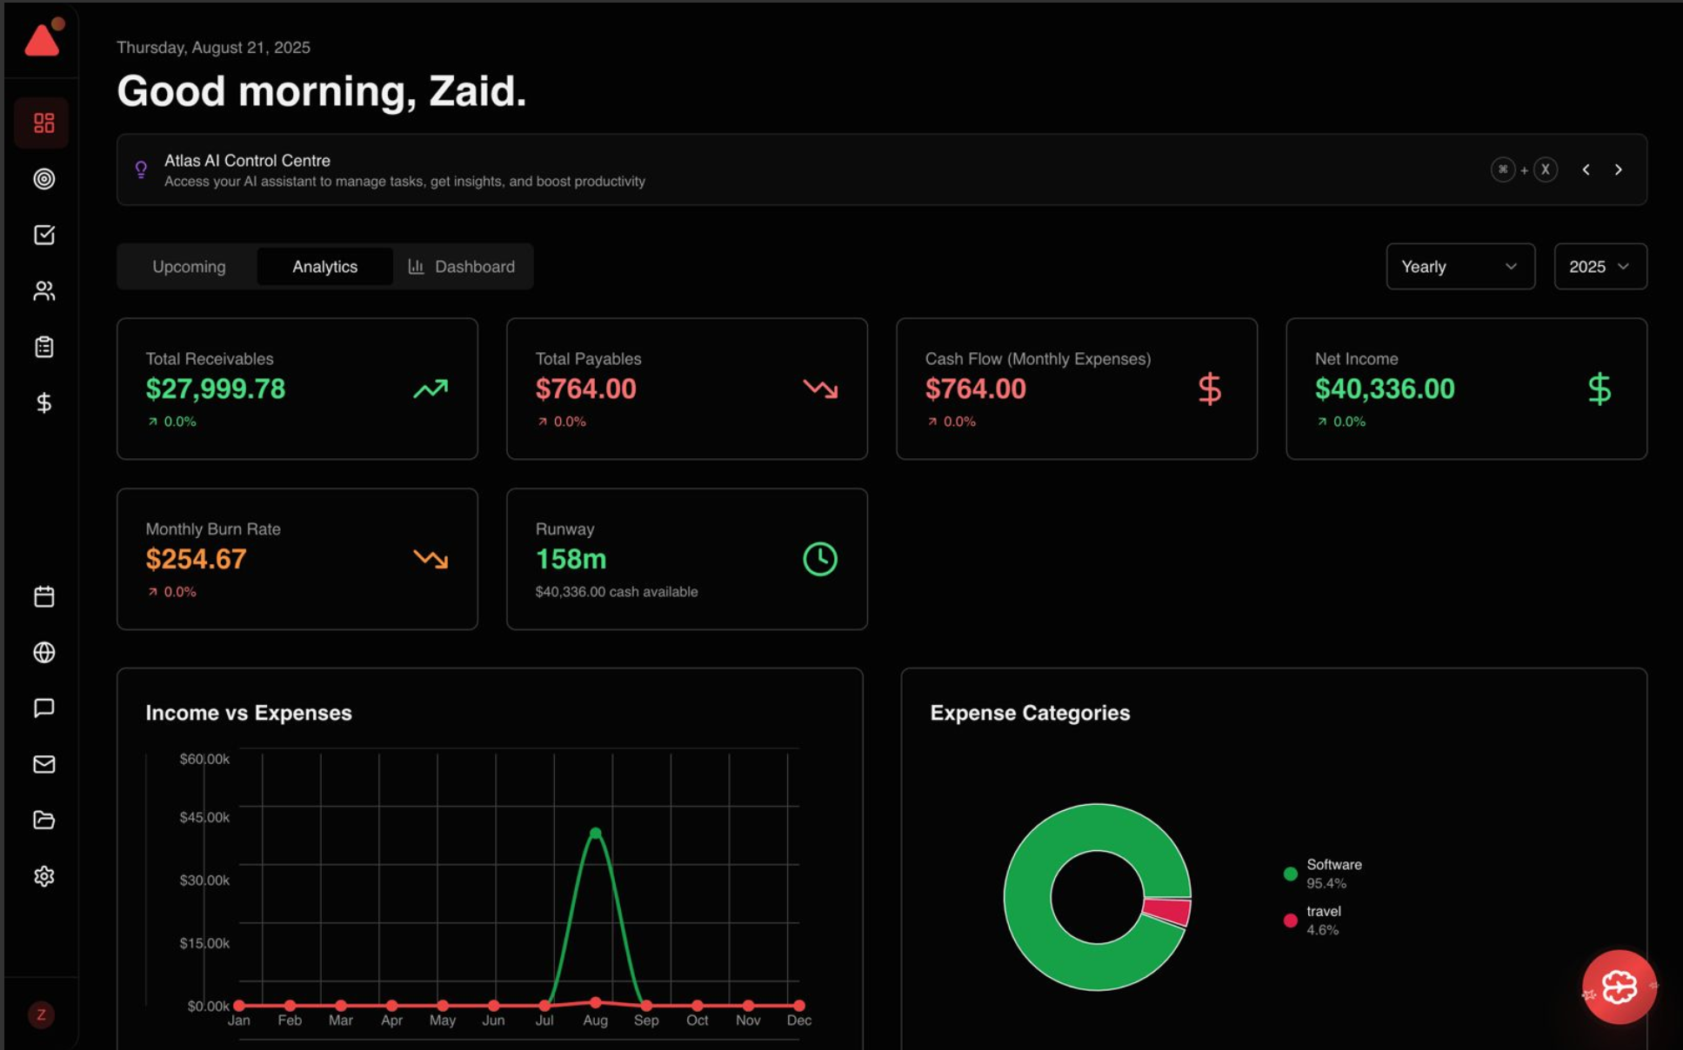The height and width of the screenshot is (1050, 1683).
Task: Switch to the Upcoming tab
Action: click(189, 266)
